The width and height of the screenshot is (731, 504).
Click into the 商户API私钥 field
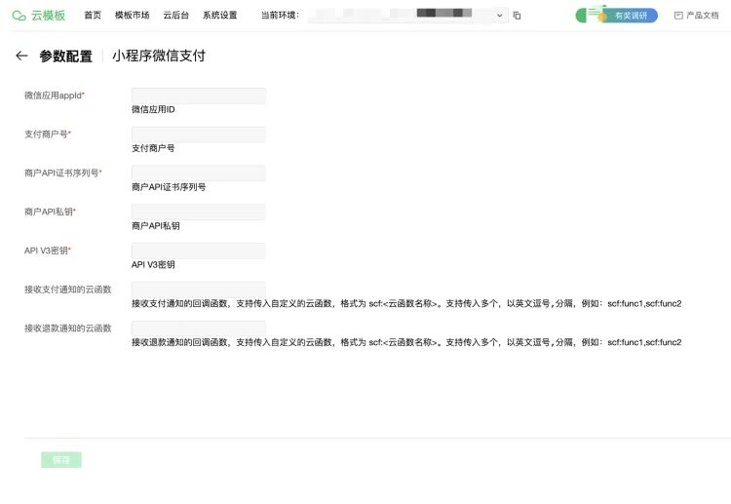(x=199, y=212)
